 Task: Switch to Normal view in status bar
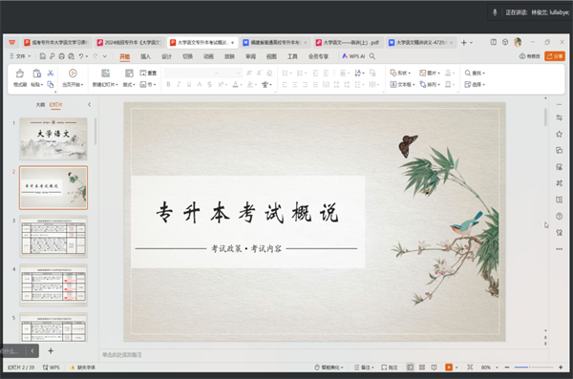pos(411,368)
